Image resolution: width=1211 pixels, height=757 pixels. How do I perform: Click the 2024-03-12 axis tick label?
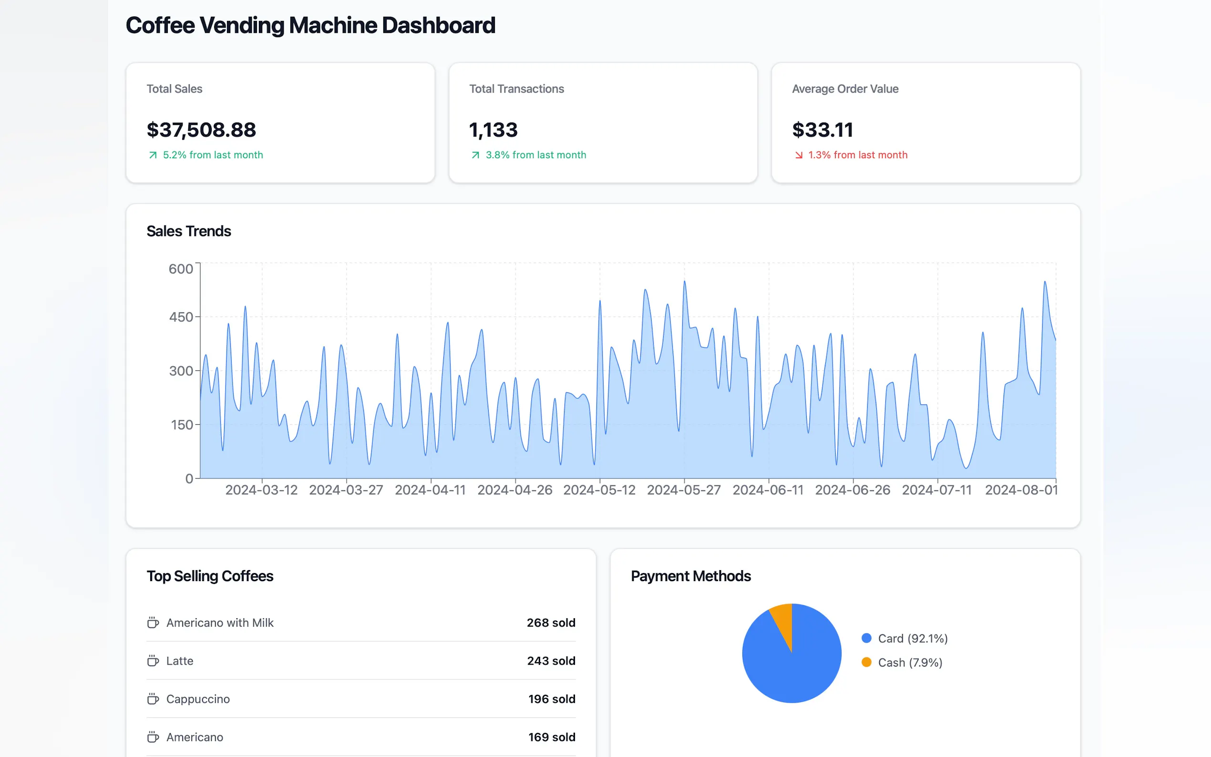pos(261,490)
